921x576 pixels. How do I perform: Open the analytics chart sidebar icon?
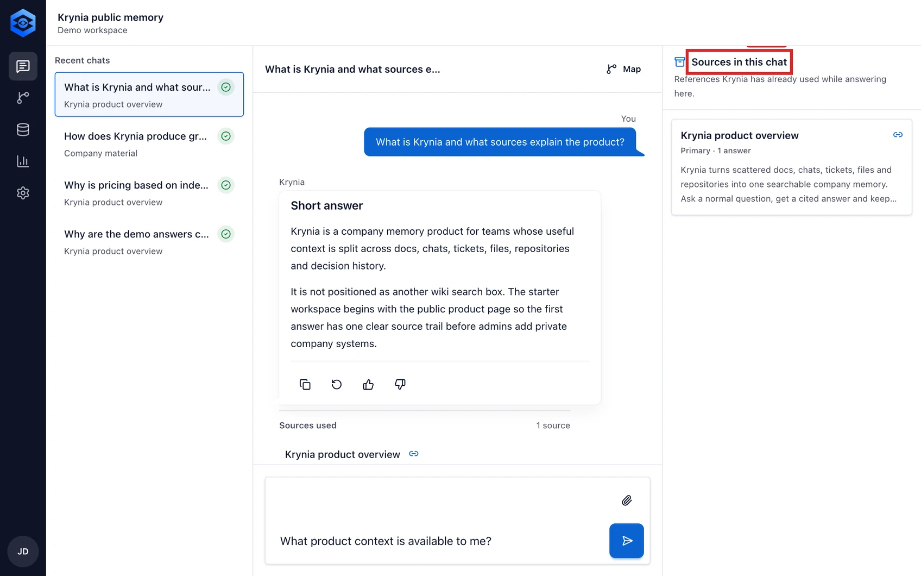[x=23, y=161]
